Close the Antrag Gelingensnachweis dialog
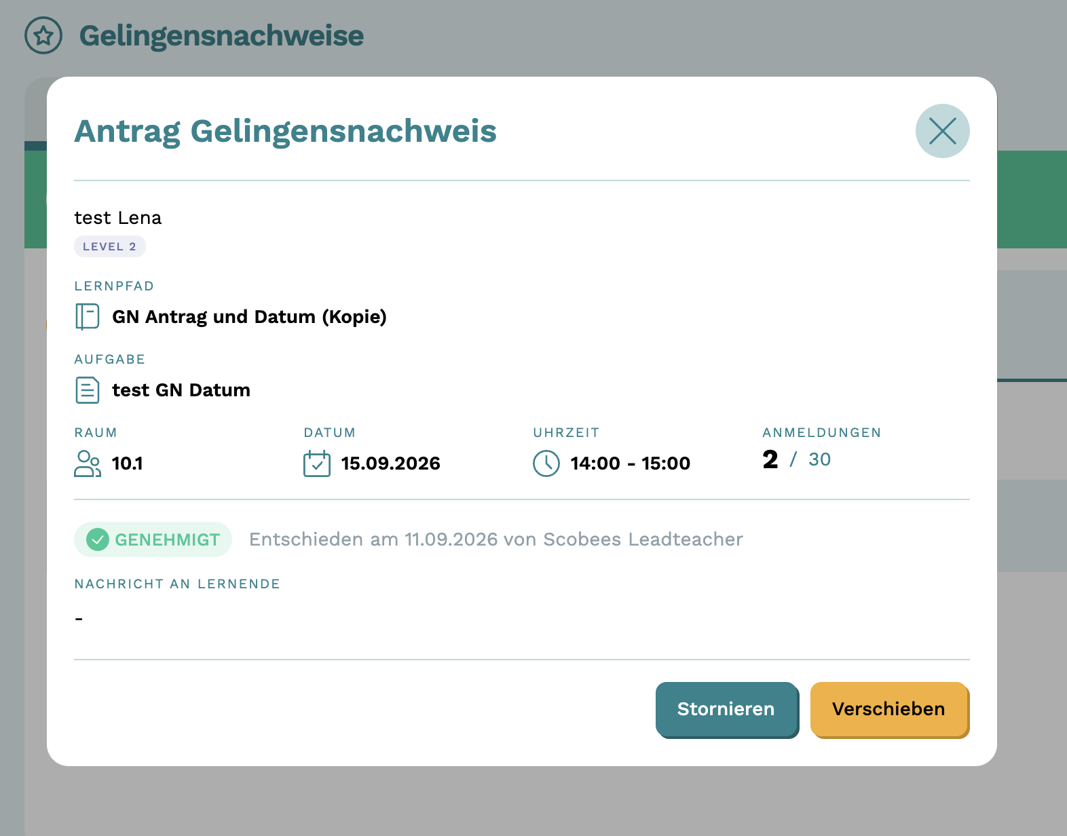Viewport: 1067px width, 836px height. (942, 131)
